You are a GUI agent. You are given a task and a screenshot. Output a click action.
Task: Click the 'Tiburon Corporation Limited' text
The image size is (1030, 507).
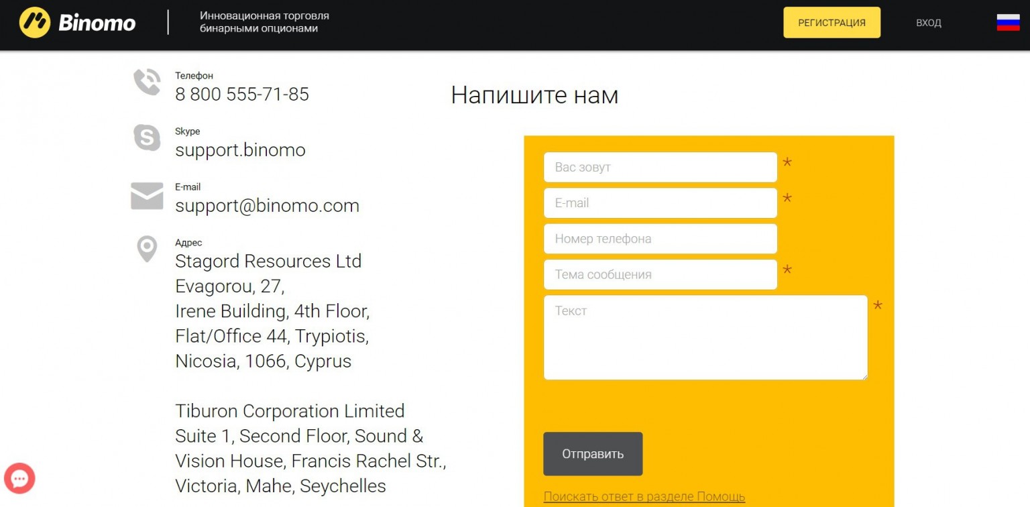tap(290, 411)
